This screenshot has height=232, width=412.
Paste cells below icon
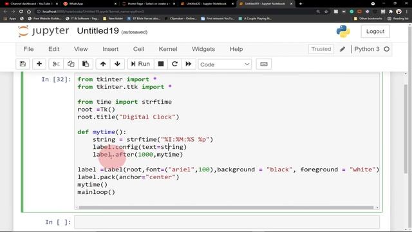86,64
